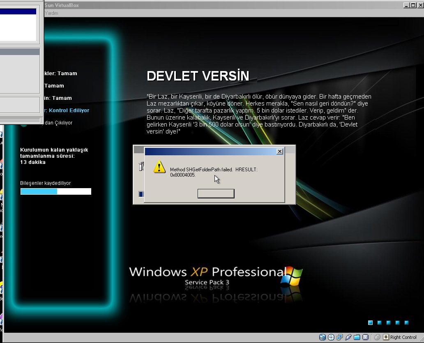The width and height of the screenshot is (424, 343).
Task: Click the USB devices status icon
Action: (x=348, y=337)
